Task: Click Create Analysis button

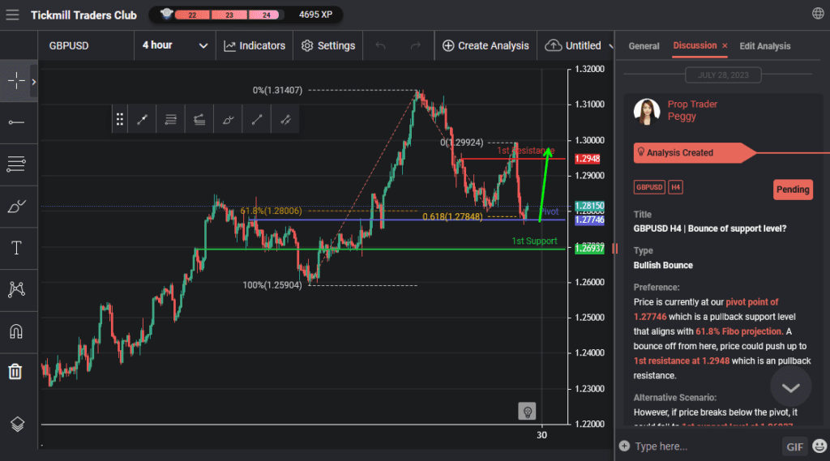Action: coord(486,45)
